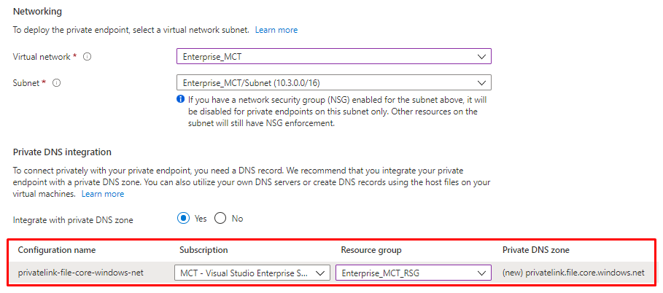Click the chevron arrow in Subnet field
The width and height of the screenshot is (663, 293).
point(481,83)
